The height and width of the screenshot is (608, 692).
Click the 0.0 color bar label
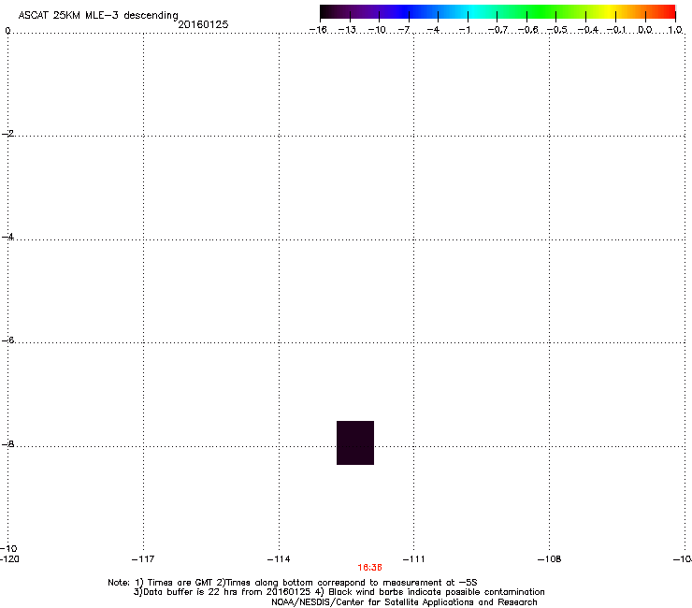point(645,30)
